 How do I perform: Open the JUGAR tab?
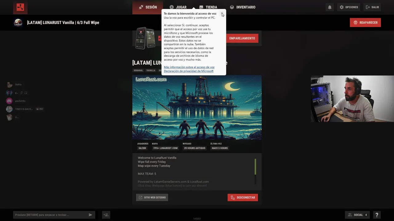click(x=178, y=7)
